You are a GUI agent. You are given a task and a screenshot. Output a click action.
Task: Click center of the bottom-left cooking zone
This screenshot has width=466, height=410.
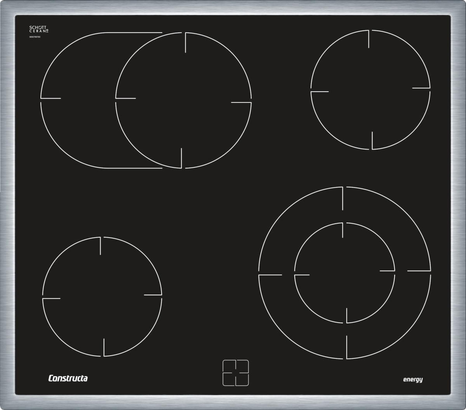point(102,297)
